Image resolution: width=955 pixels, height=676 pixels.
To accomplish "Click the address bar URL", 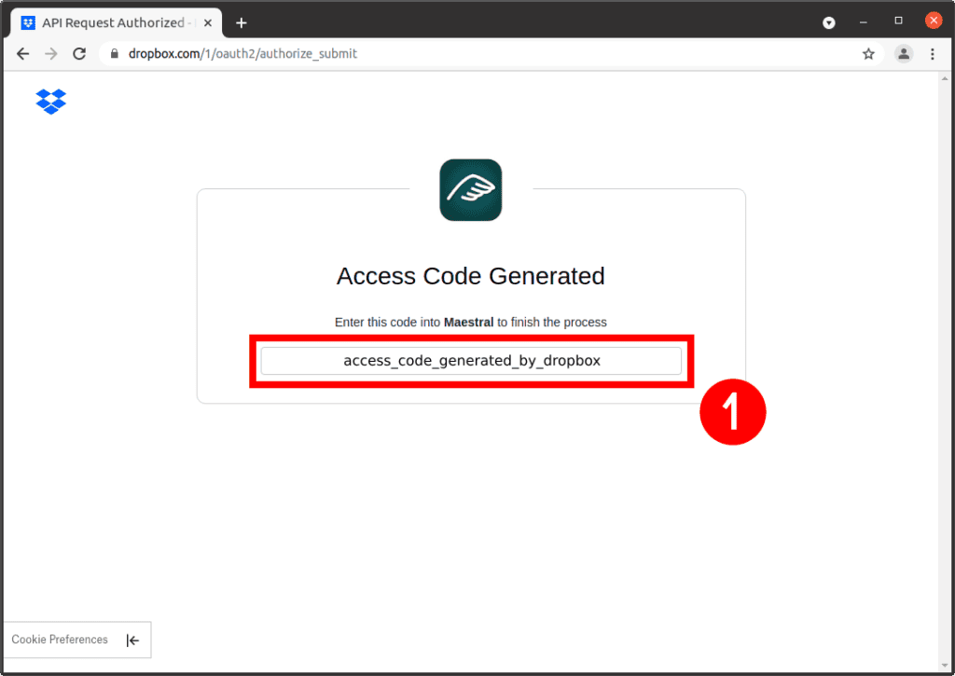I will pyautogui.click(x=242, y=53).
